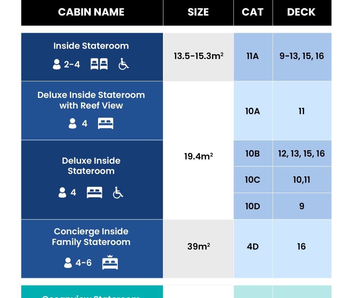Click the bed icon under Deluxe Inside Reef View
Screen dimensions: 353x298
click(105, 124)
